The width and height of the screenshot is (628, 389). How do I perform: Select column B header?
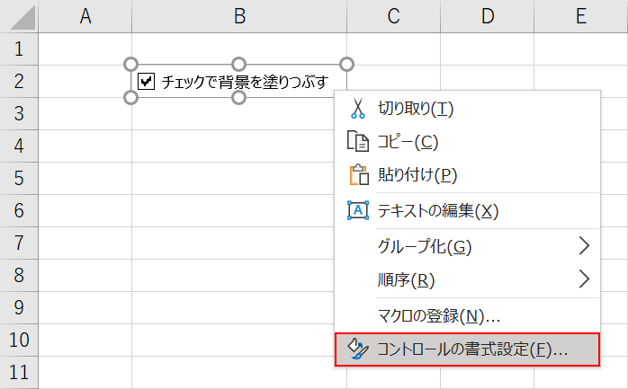239,16
